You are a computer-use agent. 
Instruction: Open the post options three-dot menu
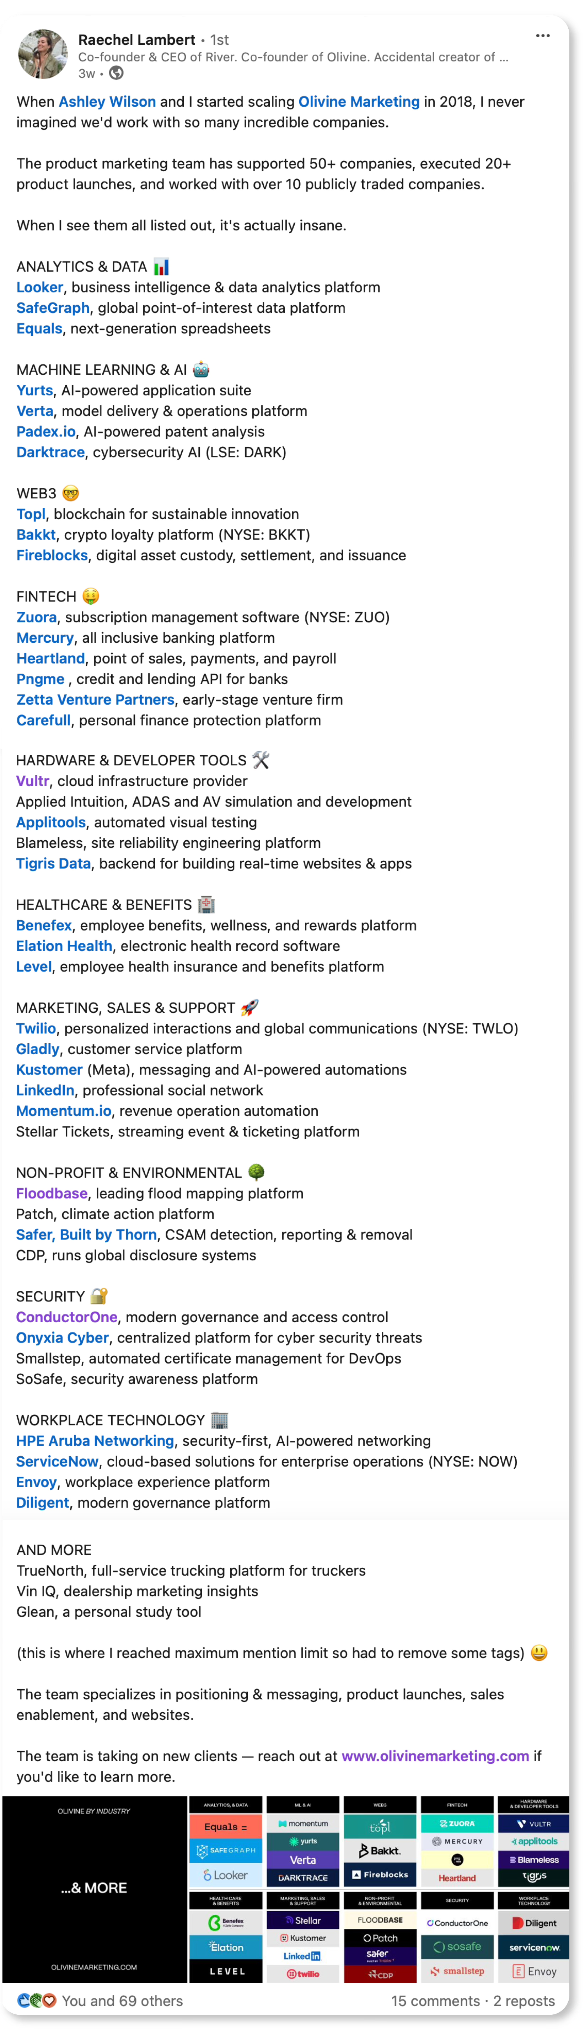click(x=542, y=36)
